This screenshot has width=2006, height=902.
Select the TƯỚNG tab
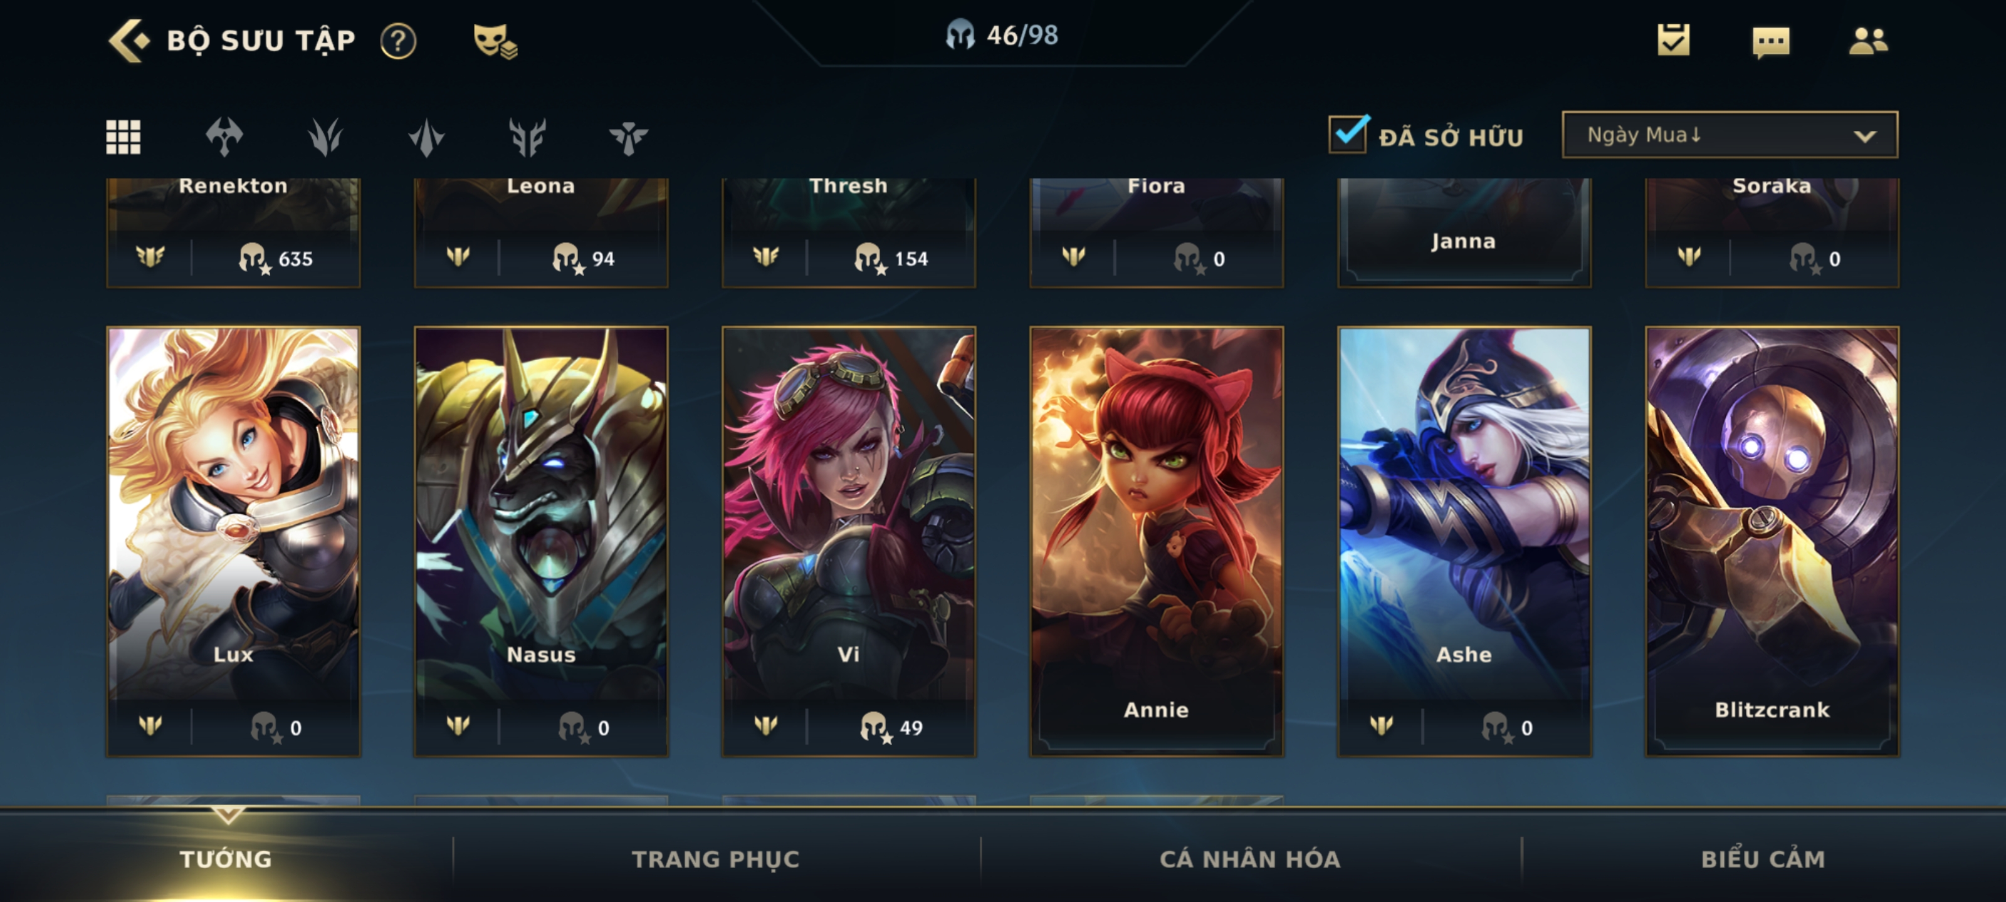coord(226,858)
